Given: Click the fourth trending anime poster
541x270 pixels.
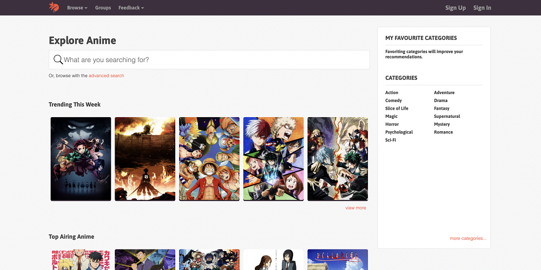Looking at the screenshot, I should (x=273, y=159).
